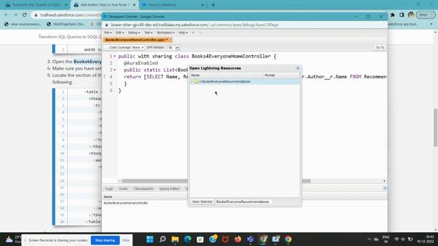Switch to Transform SQL Queries browser tab
Image resolution: width=438 pixels, height=246 pixels.
[x=36, y=5]
